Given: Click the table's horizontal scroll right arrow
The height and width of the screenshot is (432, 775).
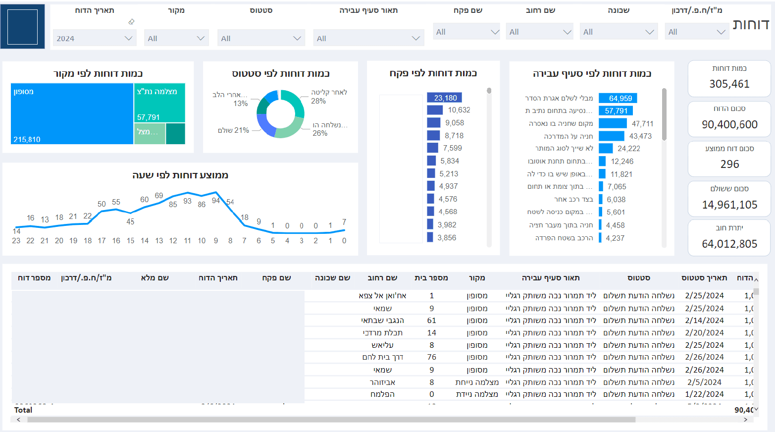Looking at the screenshot, I should click(x=746, y=420).
